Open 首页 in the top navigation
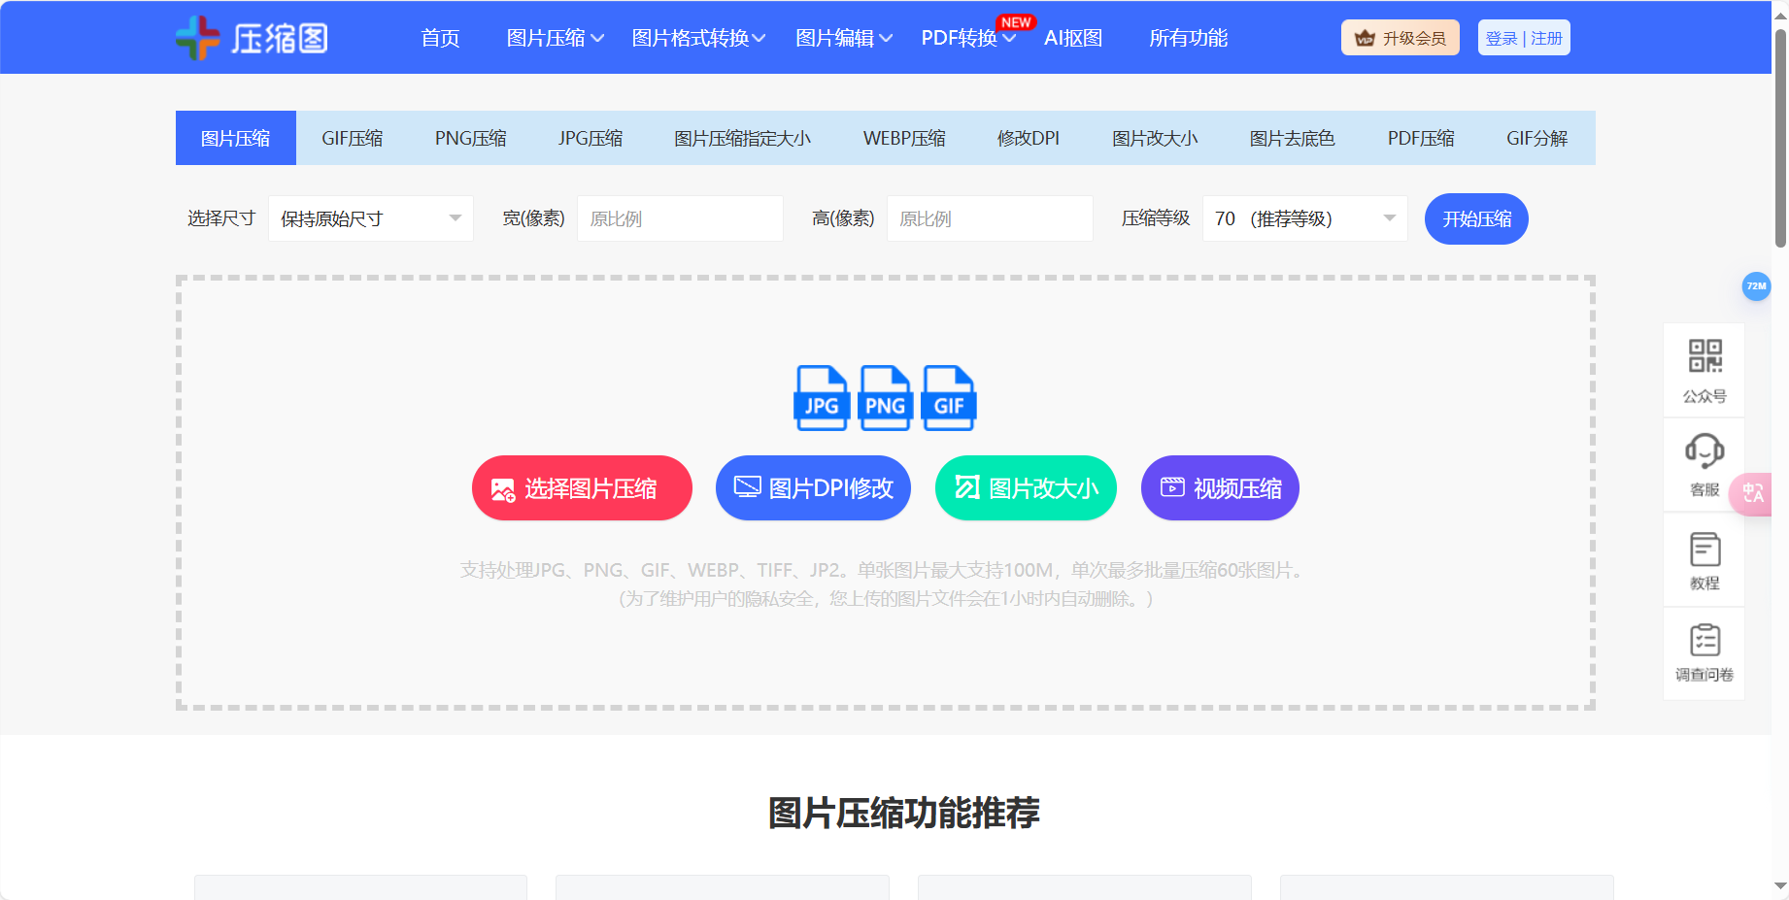1789x900 pixels. coord(439,38)
